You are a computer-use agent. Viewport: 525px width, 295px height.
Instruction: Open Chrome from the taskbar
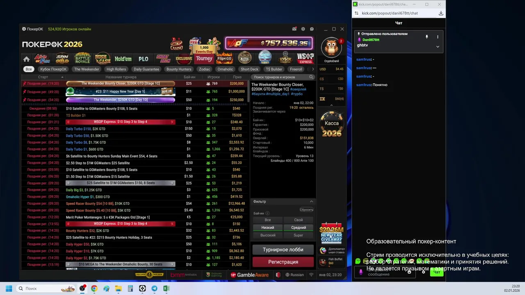coord(94,288)
